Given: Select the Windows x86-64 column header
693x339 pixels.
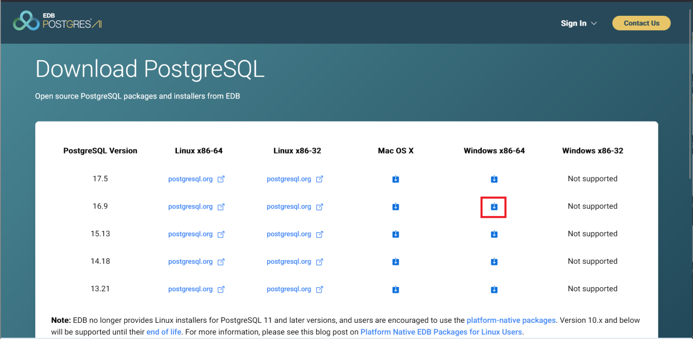Looking at the screenshot, I should [x=494, y=151].
